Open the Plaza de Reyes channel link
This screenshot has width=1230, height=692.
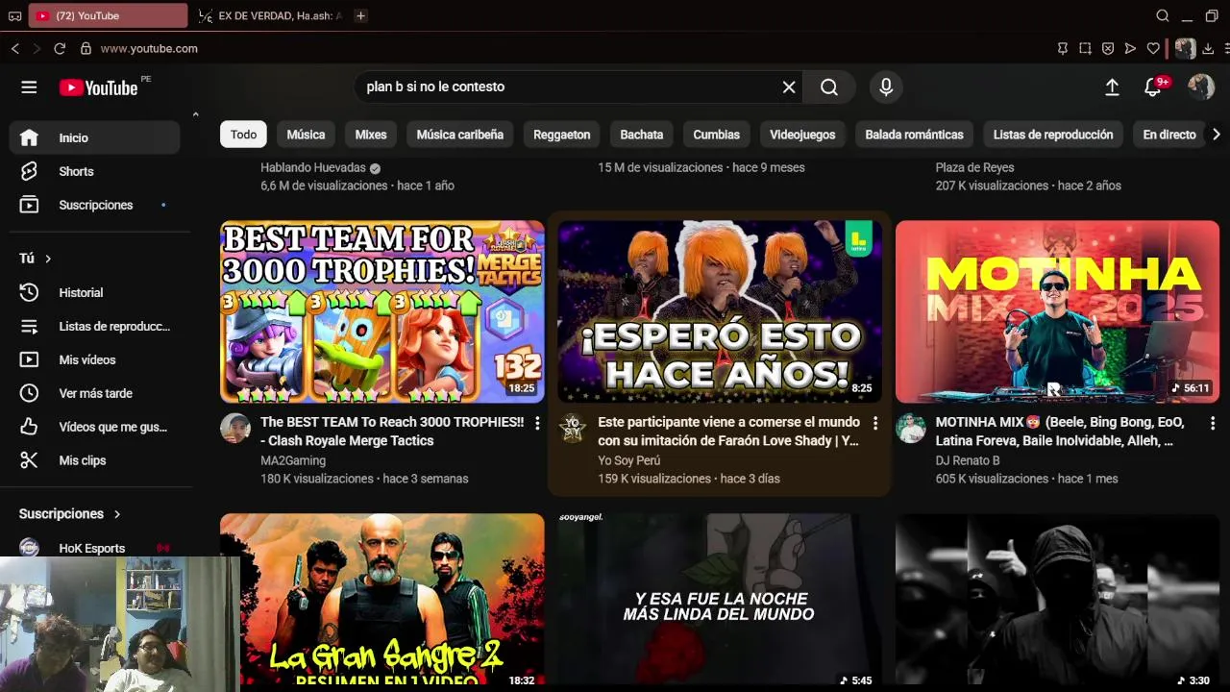point(975,167)
